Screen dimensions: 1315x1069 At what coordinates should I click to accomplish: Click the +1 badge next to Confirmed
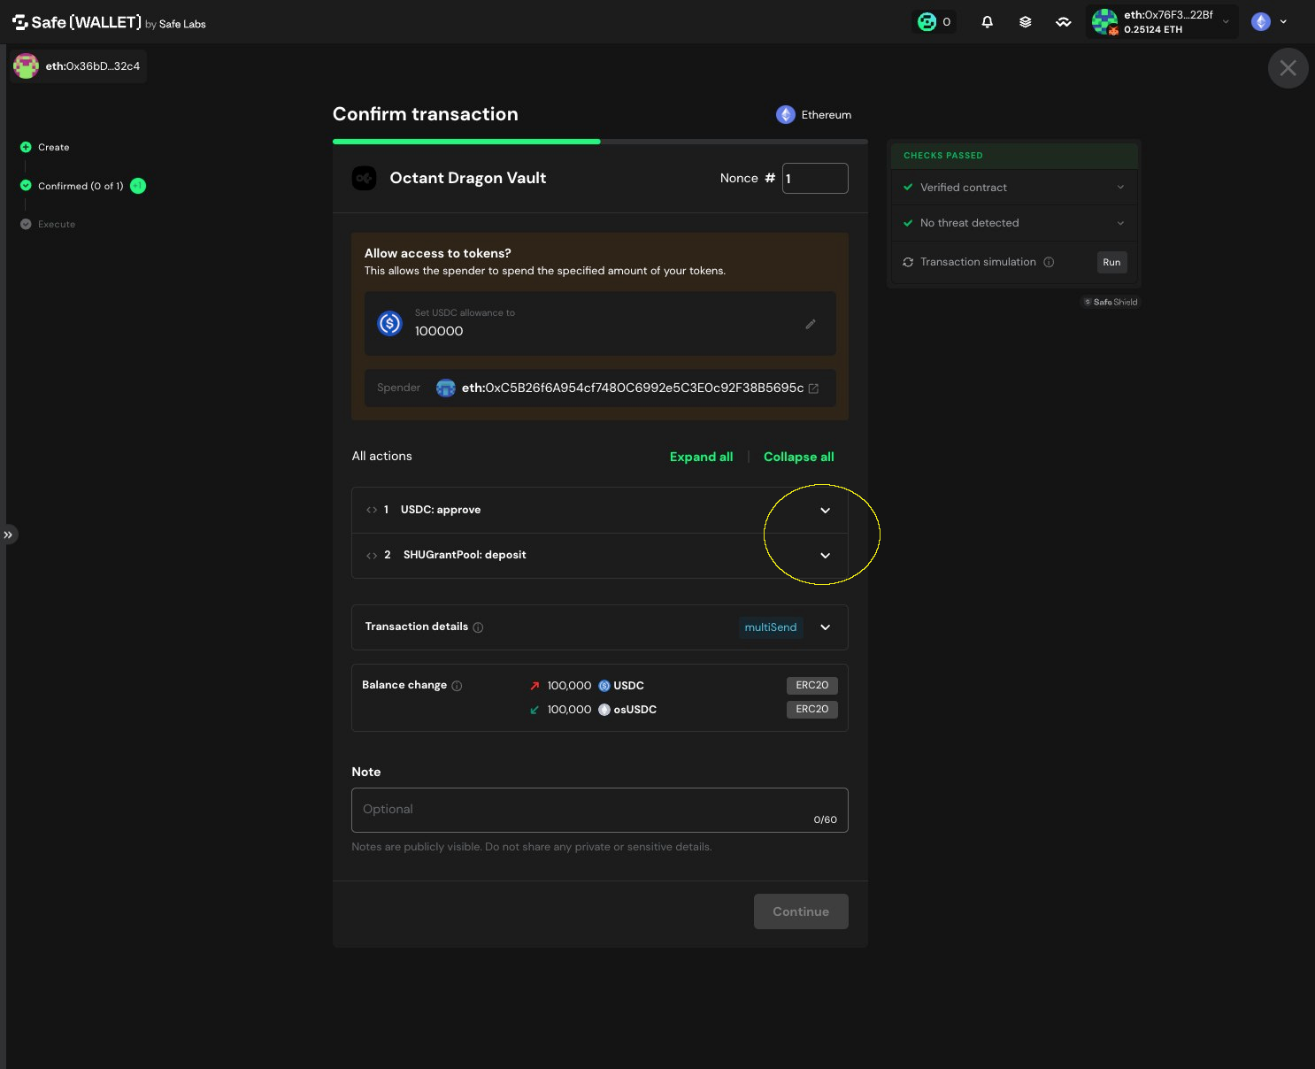(x=138, y=186)
